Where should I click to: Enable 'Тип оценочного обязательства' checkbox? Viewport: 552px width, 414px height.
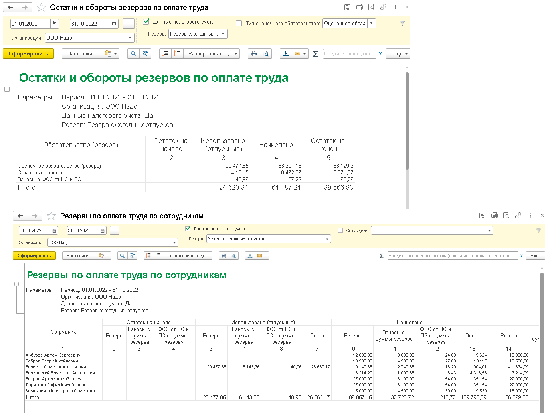click(x=239, y=23)
